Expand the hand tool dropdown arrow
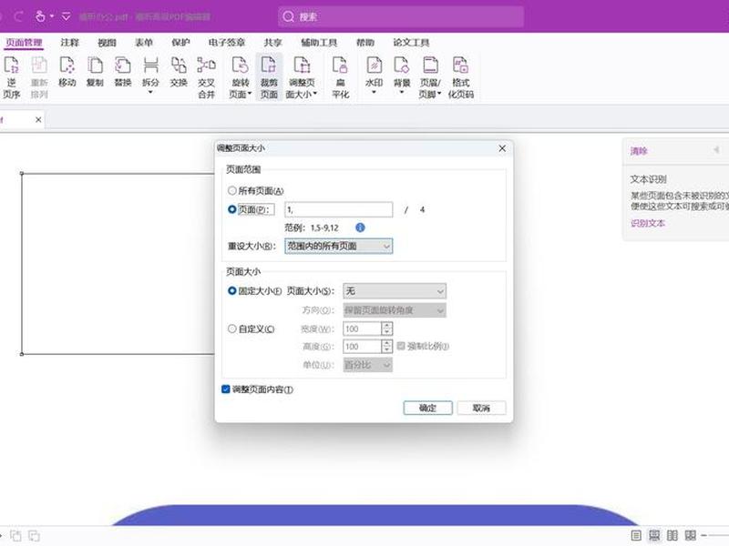The height and width of the screenshot is (546, 729). point(52,16)
